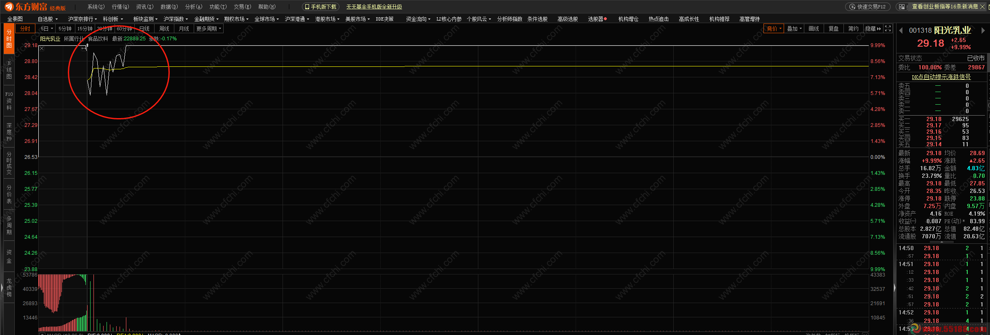990x335 pixels.
Task: Toggle 简约 simple view
Action: pyautogui.click(x=854, y=29)
